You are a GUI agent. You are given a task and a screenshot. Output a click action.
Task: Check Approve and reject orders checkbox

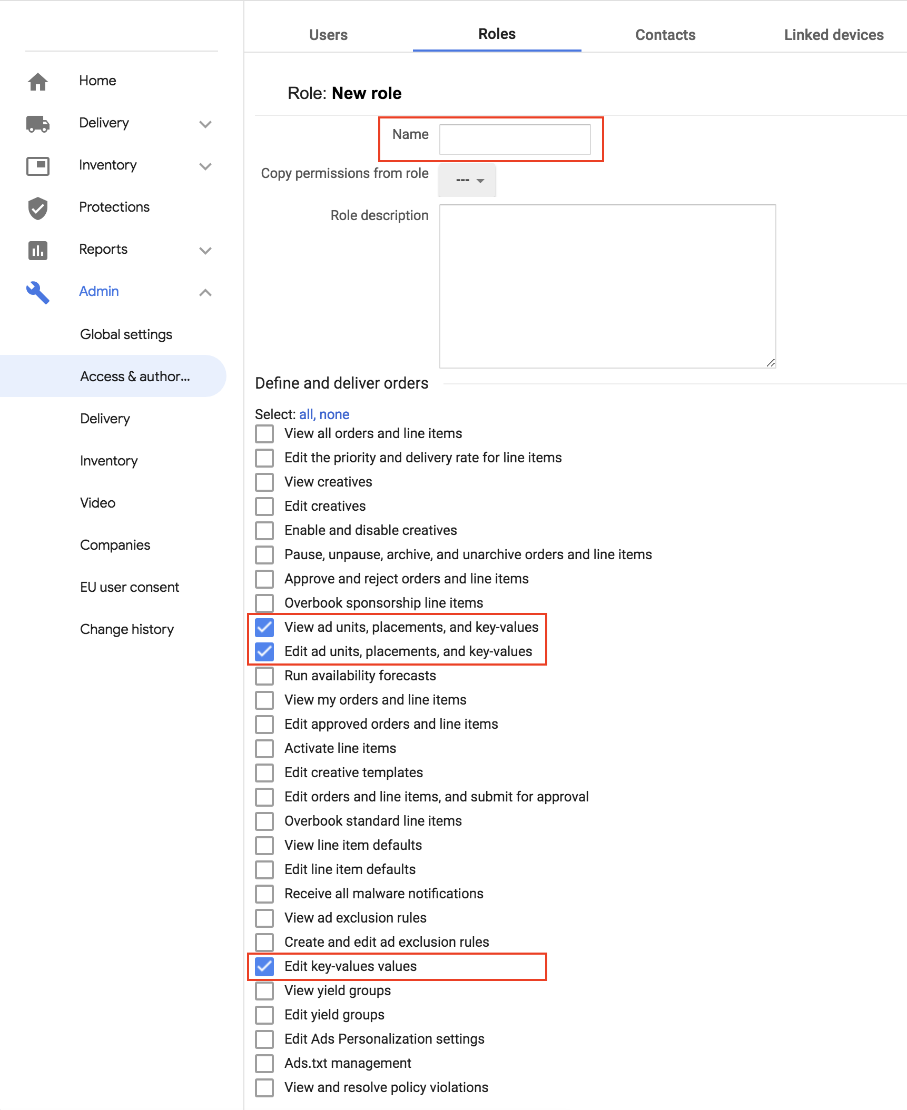click(264, 579)
